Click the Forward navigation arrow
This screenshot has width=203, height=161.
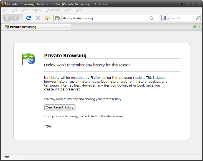point(16,18)
